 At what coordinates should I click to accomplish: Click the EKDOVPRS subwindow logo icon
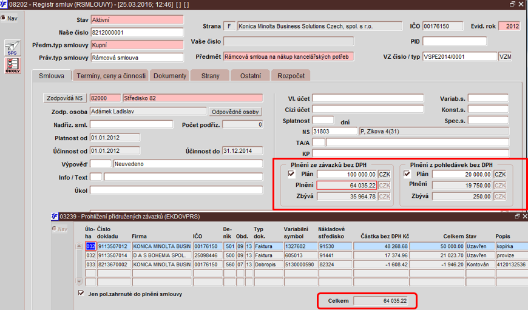(54, 216)
